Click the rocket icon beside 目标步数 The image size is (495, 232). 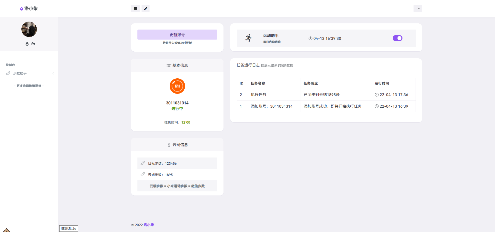click(x=143, y=163)
